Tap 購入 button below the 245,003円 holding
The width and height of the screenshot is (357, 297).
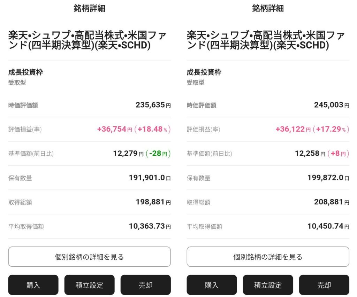tap(212, 285)
